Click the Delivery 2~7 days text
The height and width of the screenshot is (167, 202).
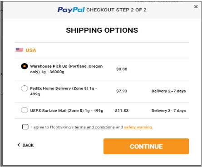pyautogui.click(x=168, y=91)
